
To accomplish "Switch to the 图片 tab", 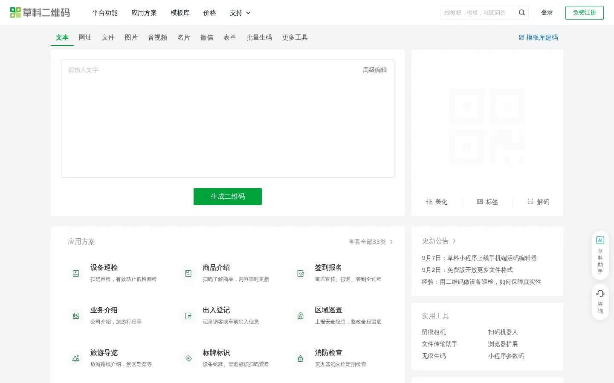I will click(x=131, y=37).
